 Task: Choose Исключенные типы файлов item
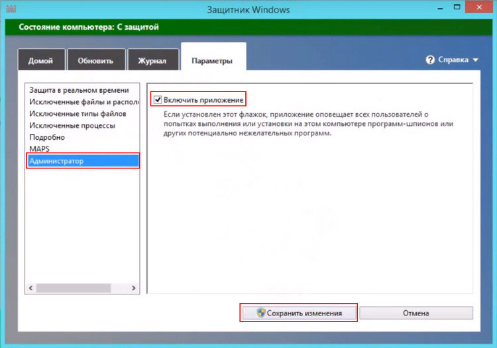[x=78, y=113]
